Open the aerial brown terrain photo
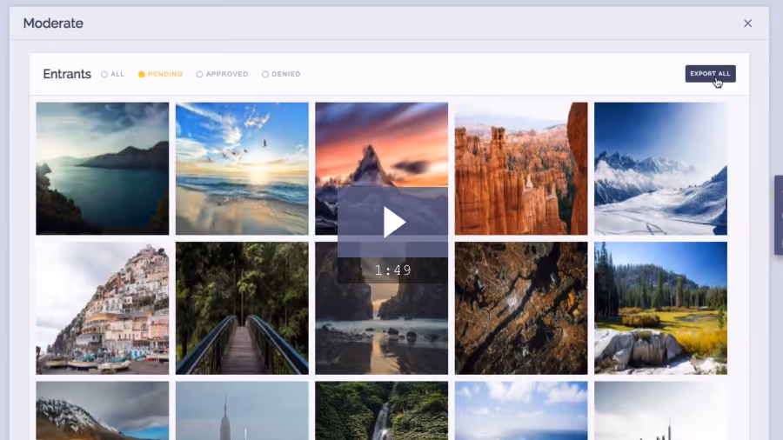The width and height of the screenshot is (783, 440). pyautogui.click(x=521, y=309)
